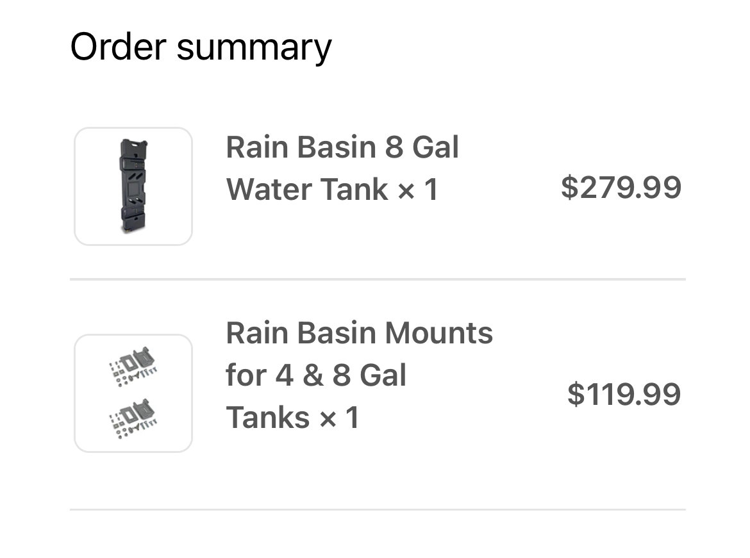Open the black water tank product thumbnail
Viewport: 750px width, 558px height.
coord(133,186)
